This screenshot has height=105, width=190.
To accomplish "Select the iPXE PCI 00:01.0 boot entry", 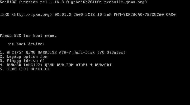I will pyautogui.click(x=25, y=69).
